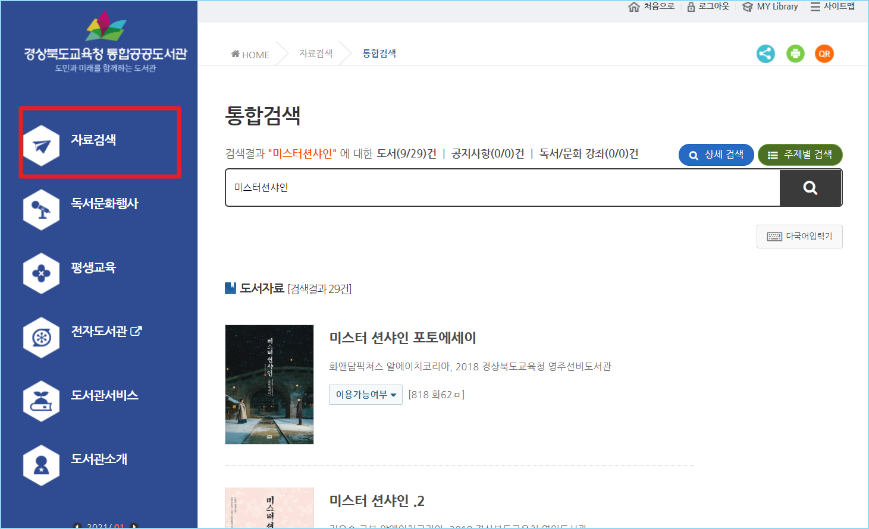The image size is (869, 529).
Task: Click the 통합검색 page heading
Action: pyautogui.click(x=263, y=115)
